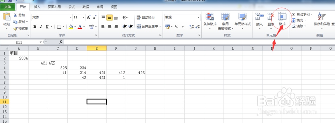Apply cell borders icon
This screenshot has width=335, height=123.
[59, 27]
